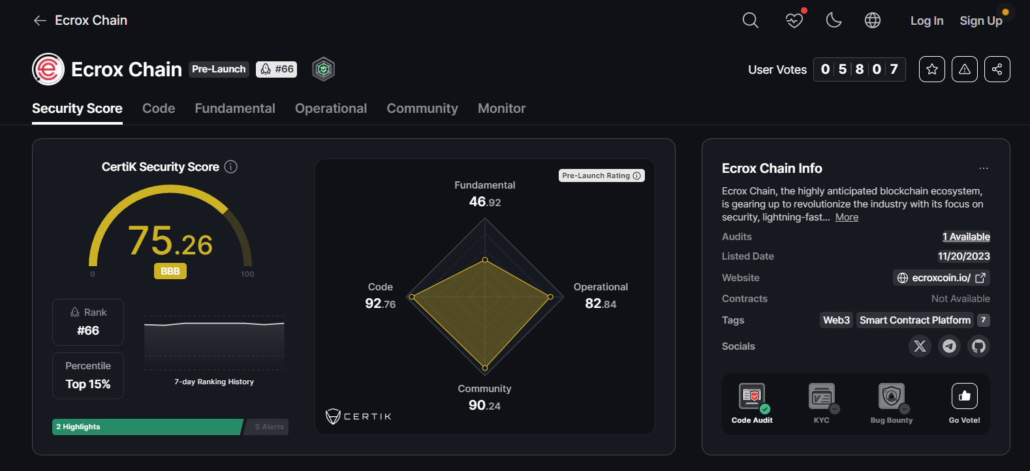Click the User Votes counter 05807
The height and width of the screenshot is (471, 1030).
(860, 69)
